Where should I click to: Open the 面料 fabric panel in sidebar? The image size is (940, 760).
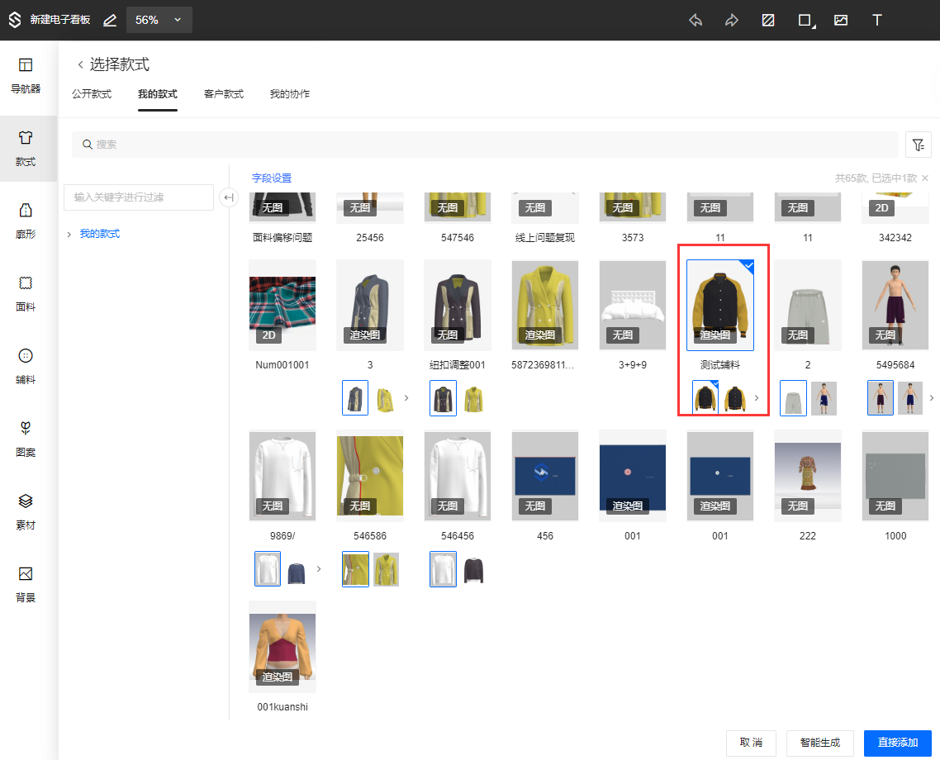pos(26,293)
